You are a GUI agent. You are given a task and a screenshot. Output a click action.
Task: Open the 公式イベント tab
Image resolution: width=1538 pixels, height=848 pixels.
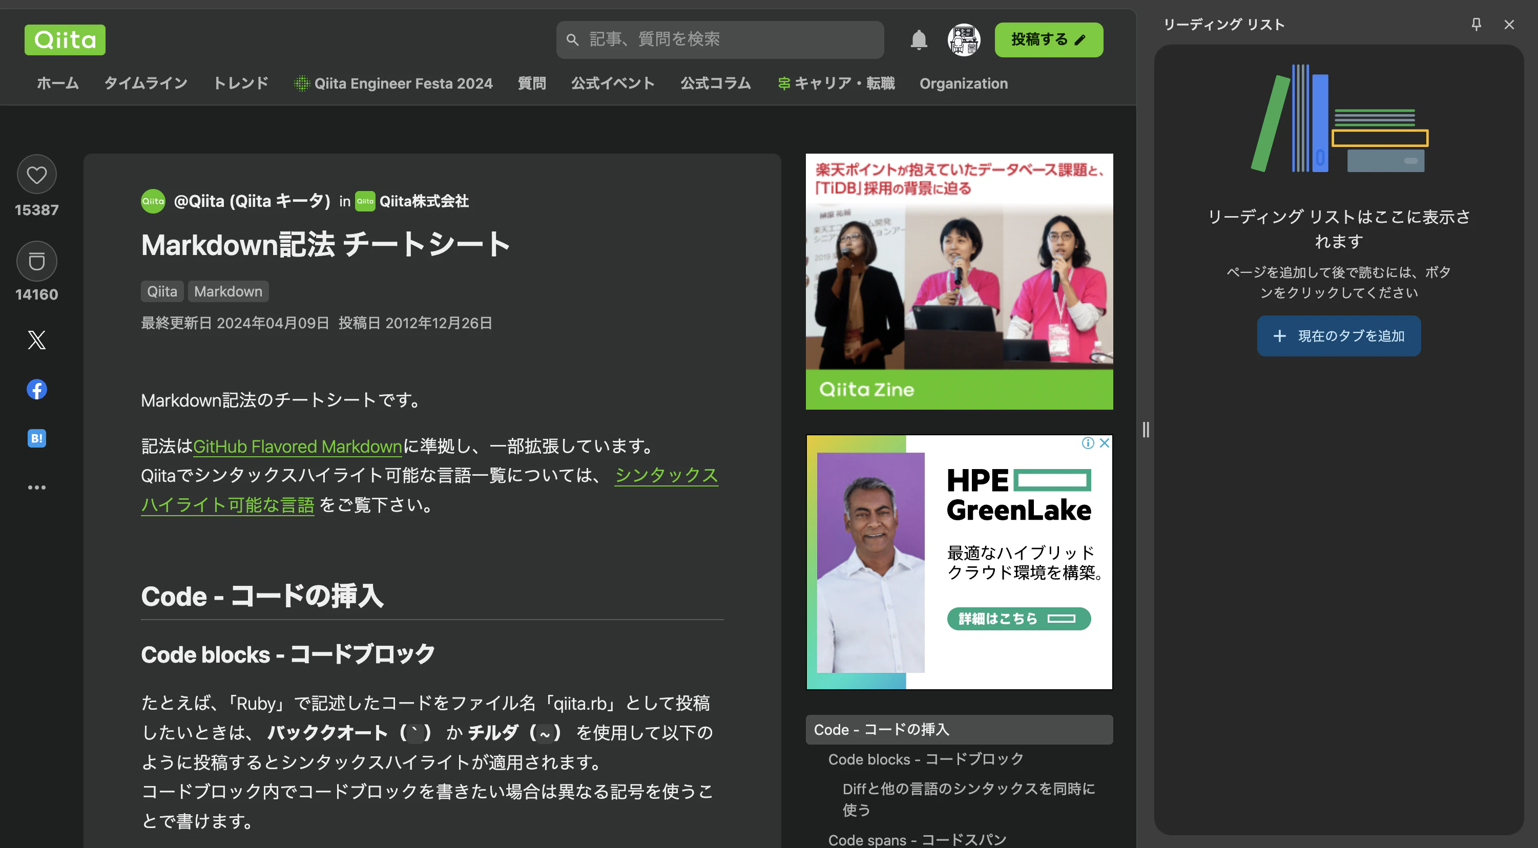pos(613,83)
